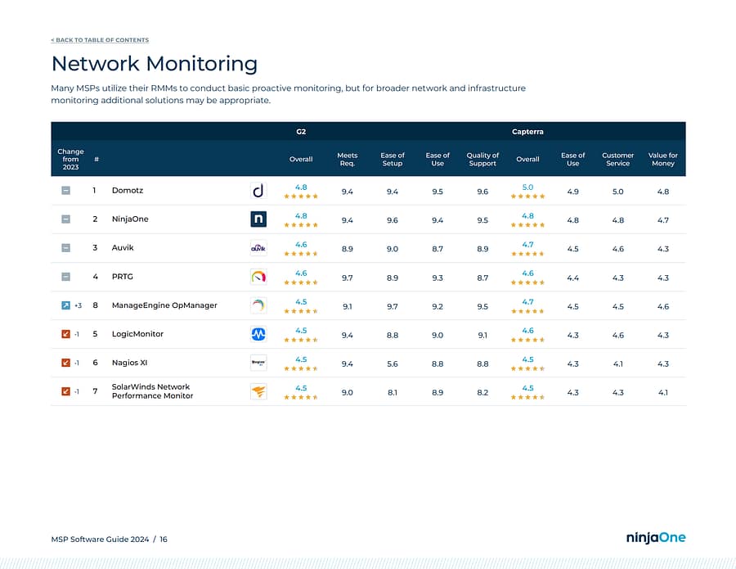
Task: Click the no-change dash icon for Domotz
Action: (x=66, y=191)
